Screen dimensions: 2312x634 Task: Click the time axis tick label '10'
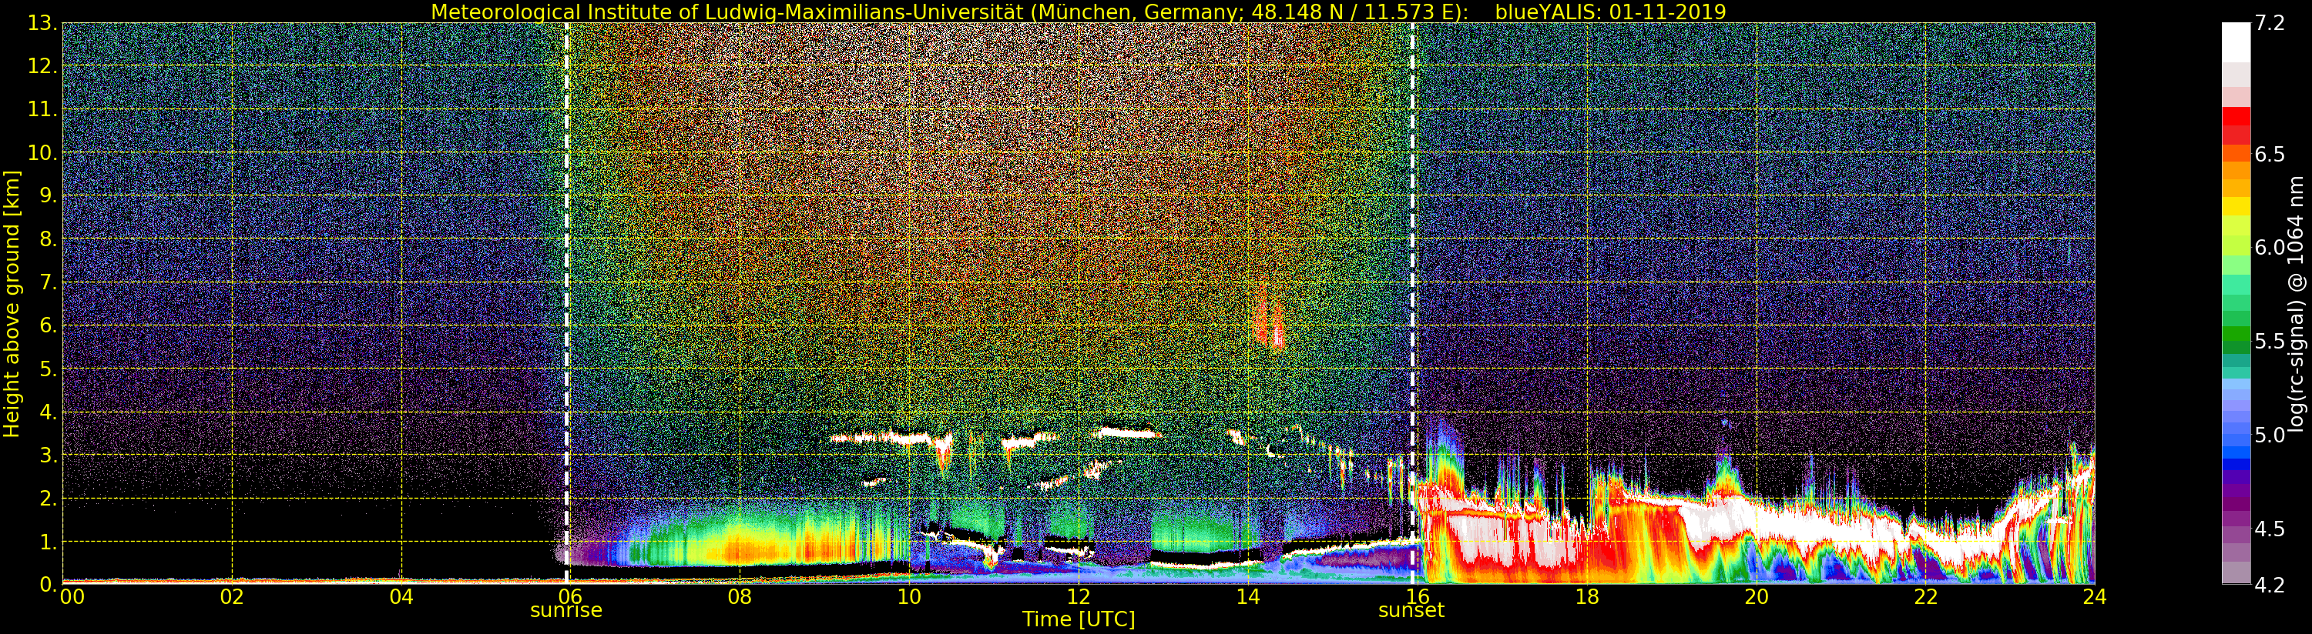pyautogui.click(x=909, y=597)
